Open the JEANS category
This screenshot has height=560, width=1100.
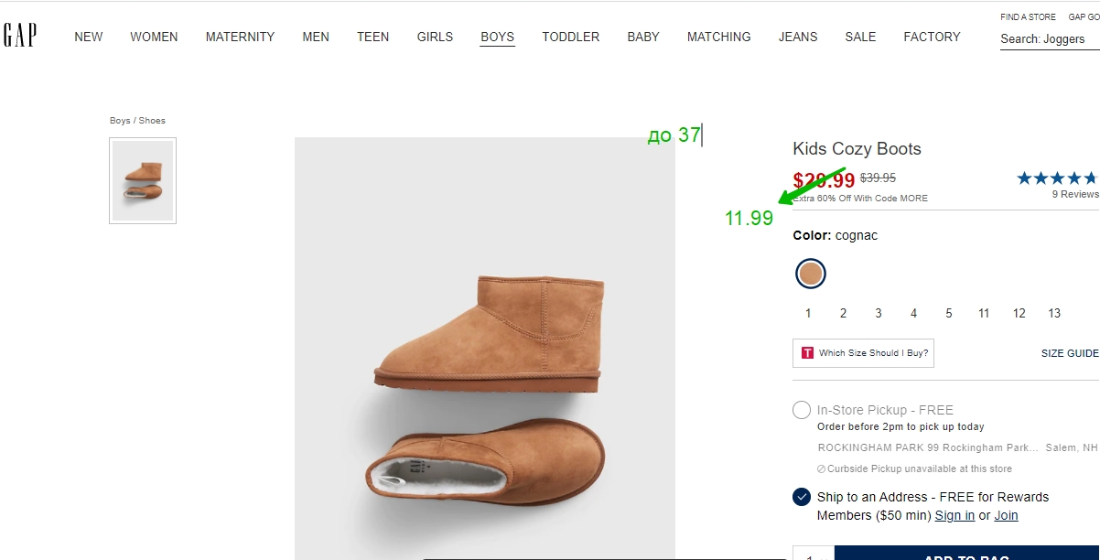(x=798, y=38)
